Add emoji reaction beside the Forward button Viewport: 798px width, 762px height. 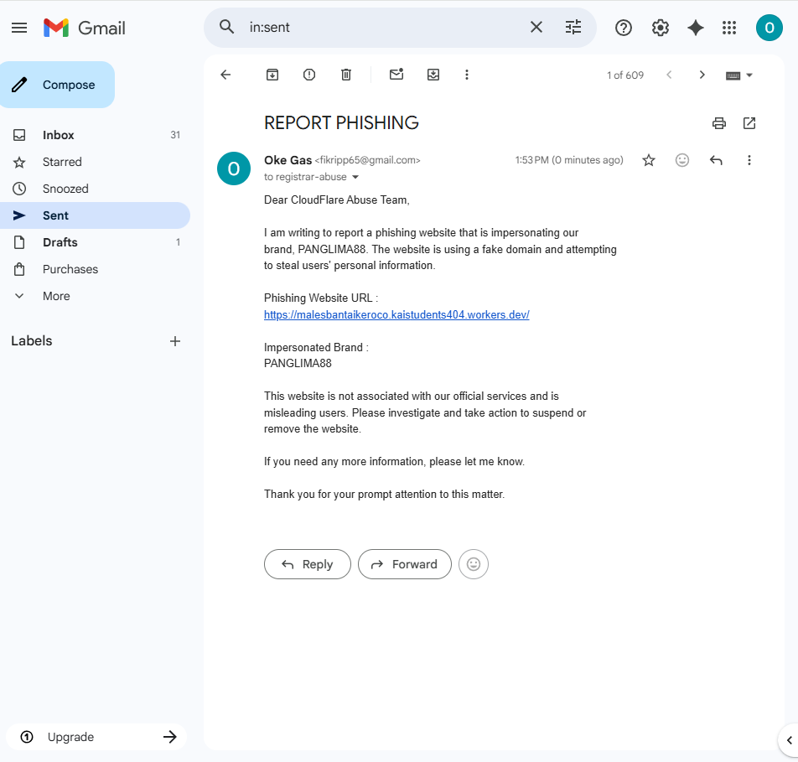(474, 564)
